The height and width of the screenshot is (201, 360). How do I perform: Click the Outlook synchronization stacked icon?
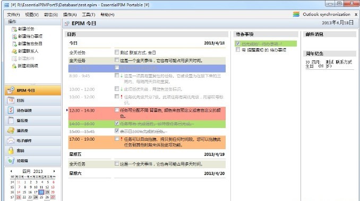pyautogui.click(x=296, y=14)
